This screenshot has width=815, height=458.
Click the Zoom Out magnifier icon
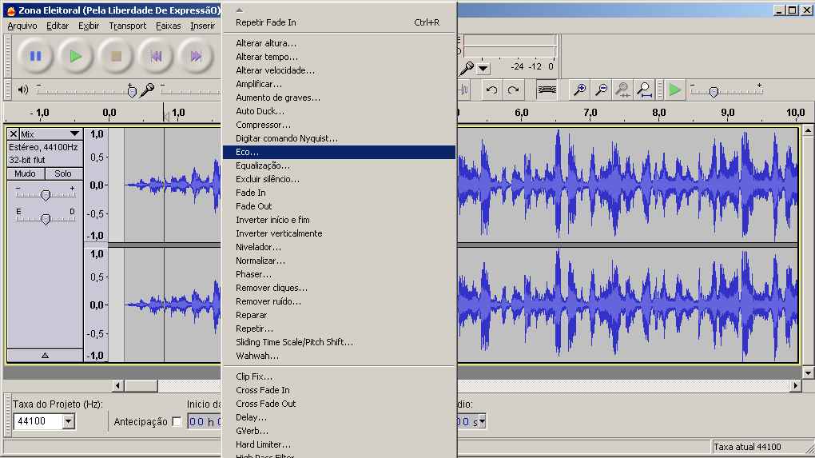pyautogui.click(x=602, y=90)
